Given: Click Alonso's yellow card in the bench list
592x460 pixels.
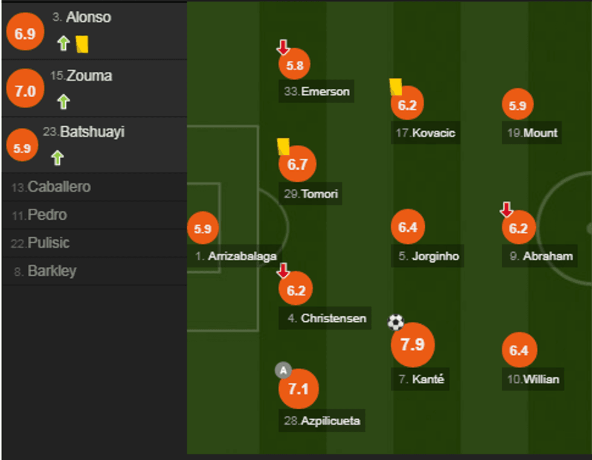Looking at the screenshot, I should pyautogui.click(x=82, y=43).
